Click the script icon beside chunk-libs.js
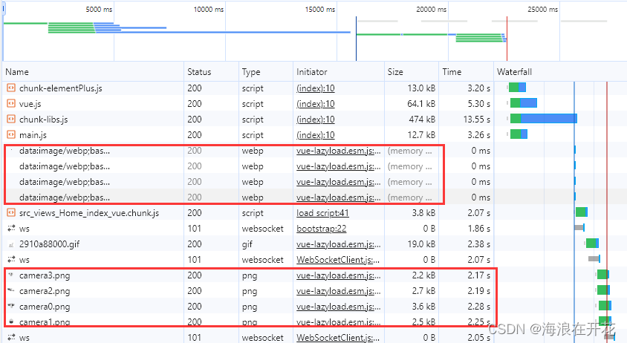 pyautogui.click(x=11, y=119)
